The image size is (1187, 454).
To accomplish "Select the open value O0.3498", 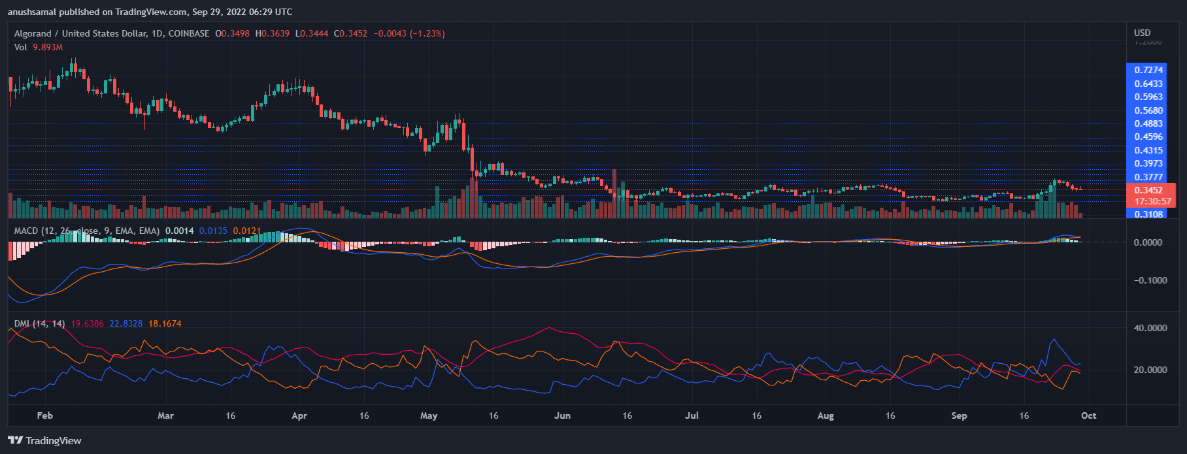I will point(232,33).
